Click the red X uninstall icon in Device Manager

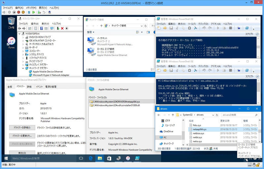click(62, 28)
